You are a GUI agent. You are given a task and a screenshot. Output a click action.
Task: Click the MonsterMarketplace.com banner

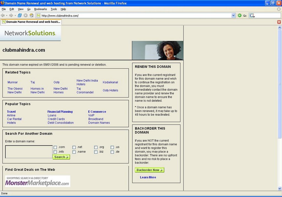pos(37,181)
